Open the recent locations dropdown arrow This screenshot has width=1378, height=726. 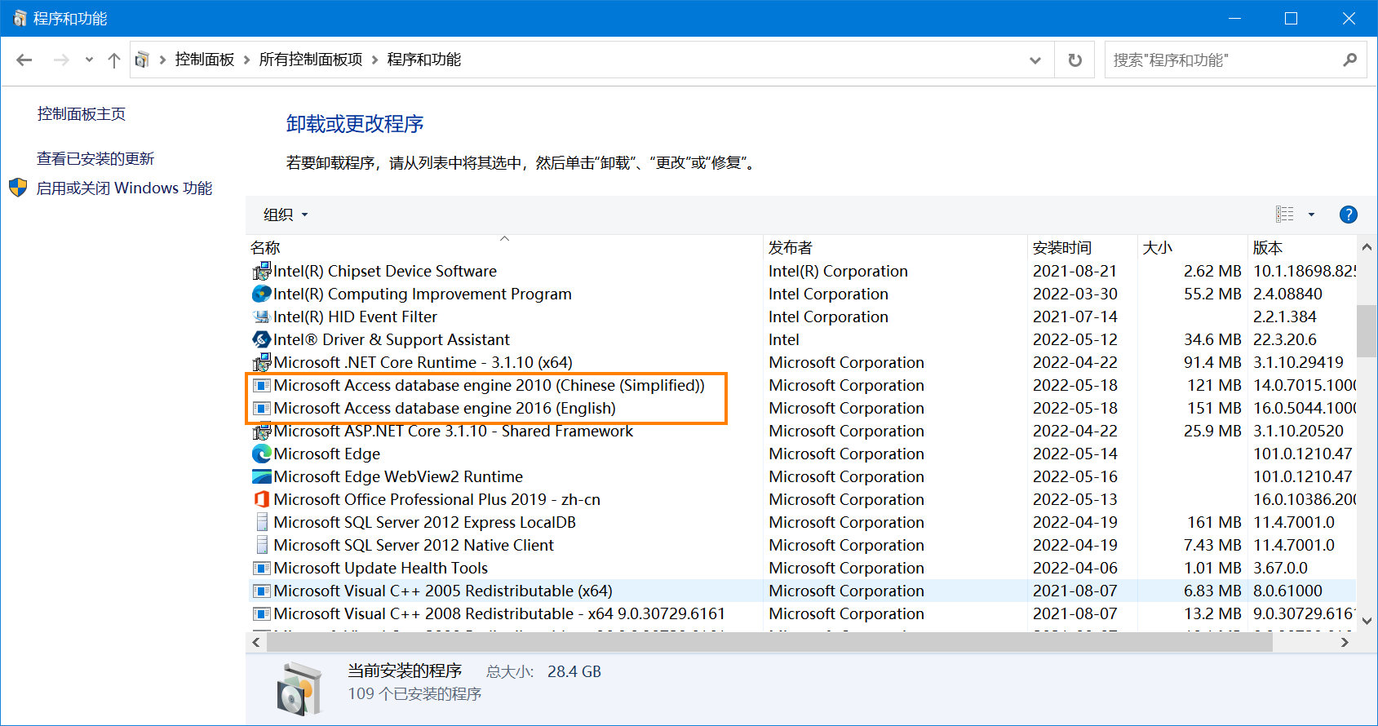[x=89, y=60]
